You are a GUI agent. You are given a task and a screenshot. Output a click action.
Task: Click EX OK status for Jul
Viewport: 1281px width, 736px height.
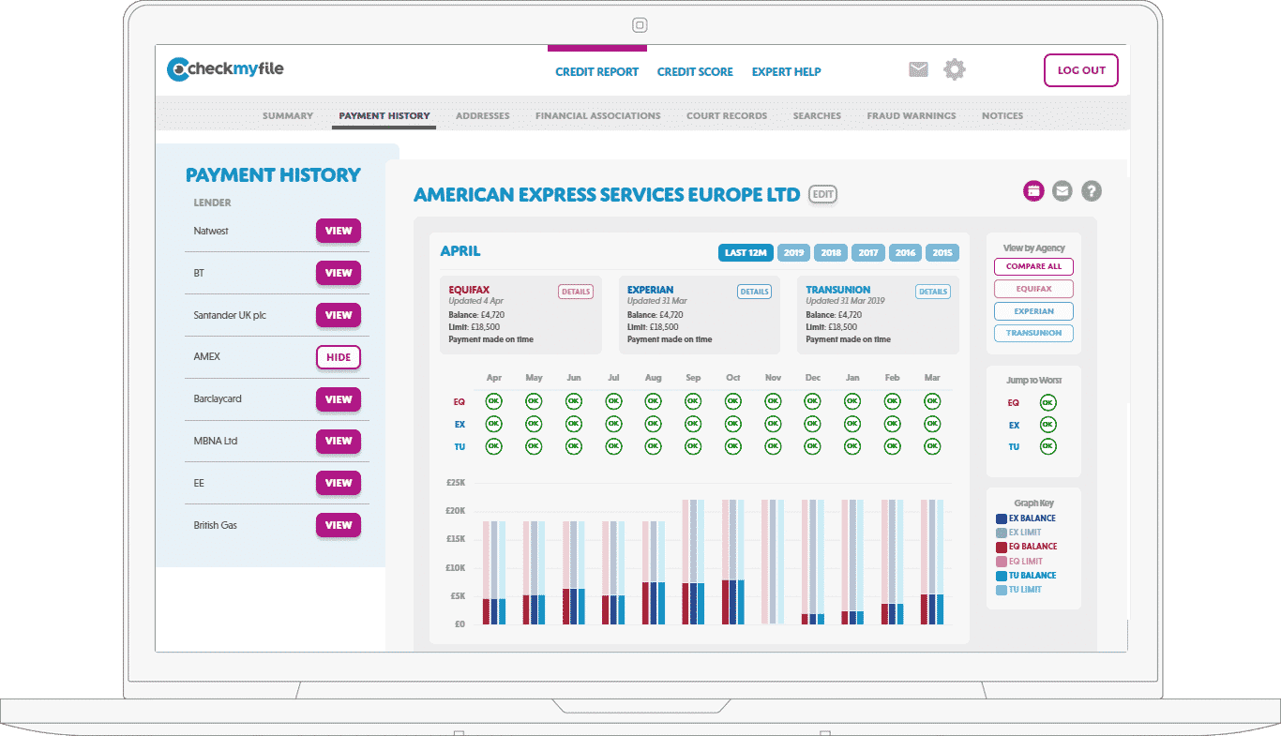coord(613,424)
